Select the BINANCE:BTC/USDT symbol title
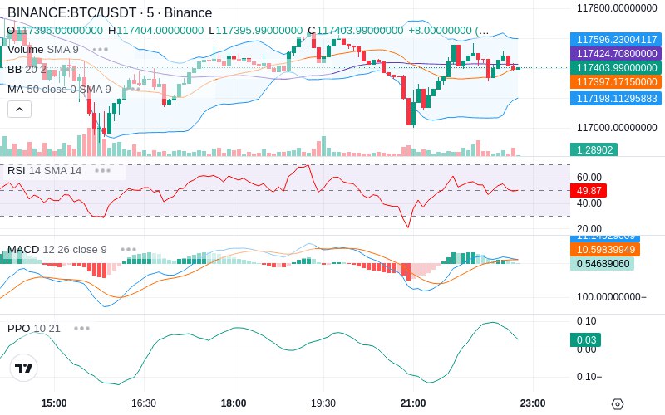 click(72, 12)
